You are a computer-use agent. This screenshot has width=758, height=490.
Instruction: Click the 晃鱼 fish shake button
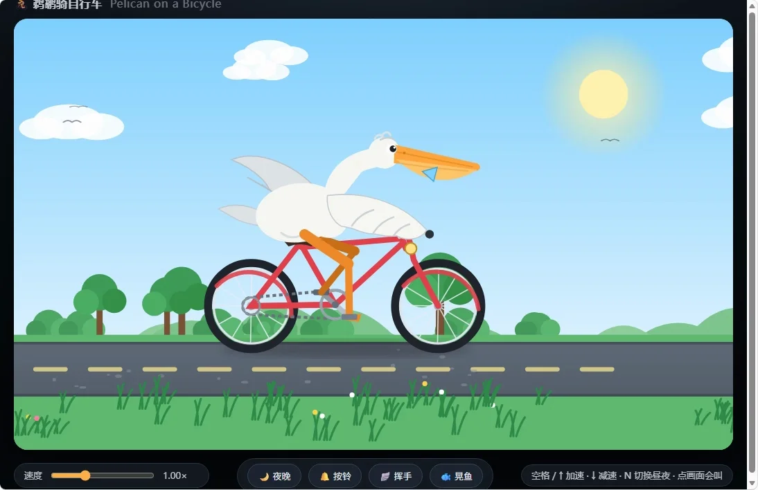457,476
